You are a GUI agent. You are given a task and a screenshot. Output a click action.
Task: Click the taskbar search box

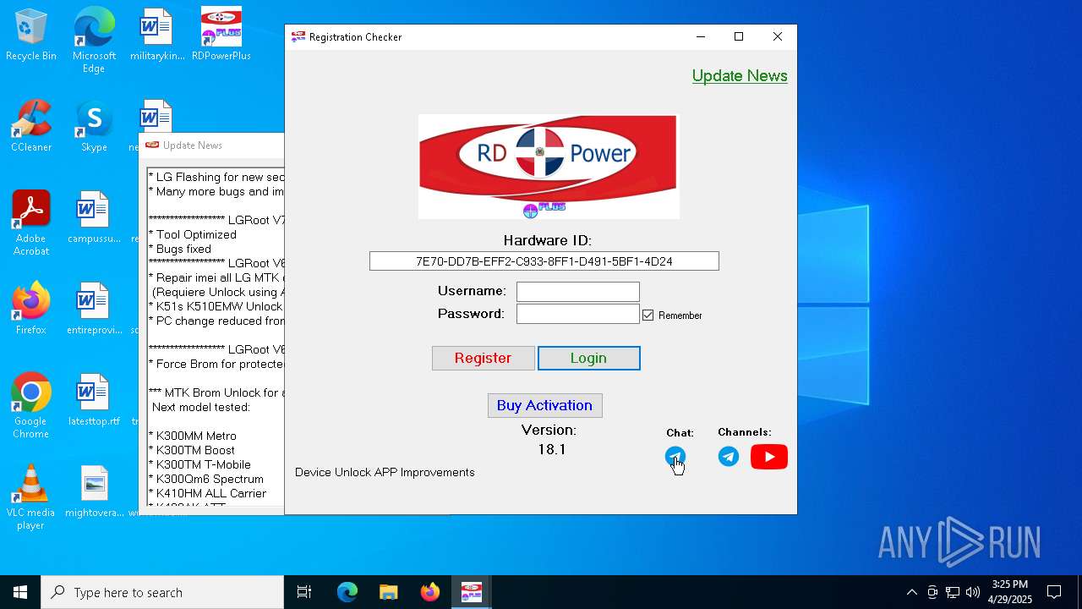tap(162, 592)
